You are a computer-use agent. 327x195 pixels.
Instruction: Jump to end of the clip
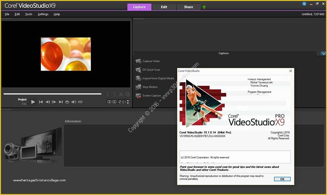pyautogui.click(x=61, y=102)
